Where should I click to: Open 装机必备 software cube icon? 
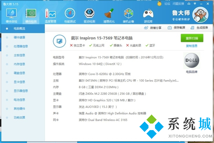(x=128, y=16)
